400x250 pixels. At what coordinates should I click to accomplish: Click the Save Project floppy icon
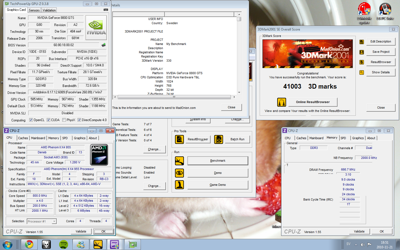[362, 52]
